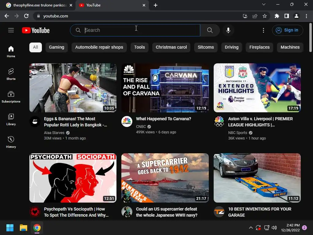The image size is (313, 235).
Task: Open Chrome extensions puzzle icon
Action: (x=277, y=16)
